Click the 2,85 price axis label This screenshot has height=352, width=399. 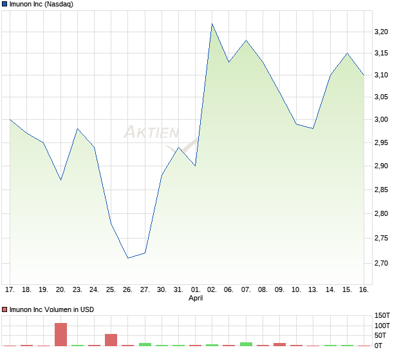[x=381, y=190]
